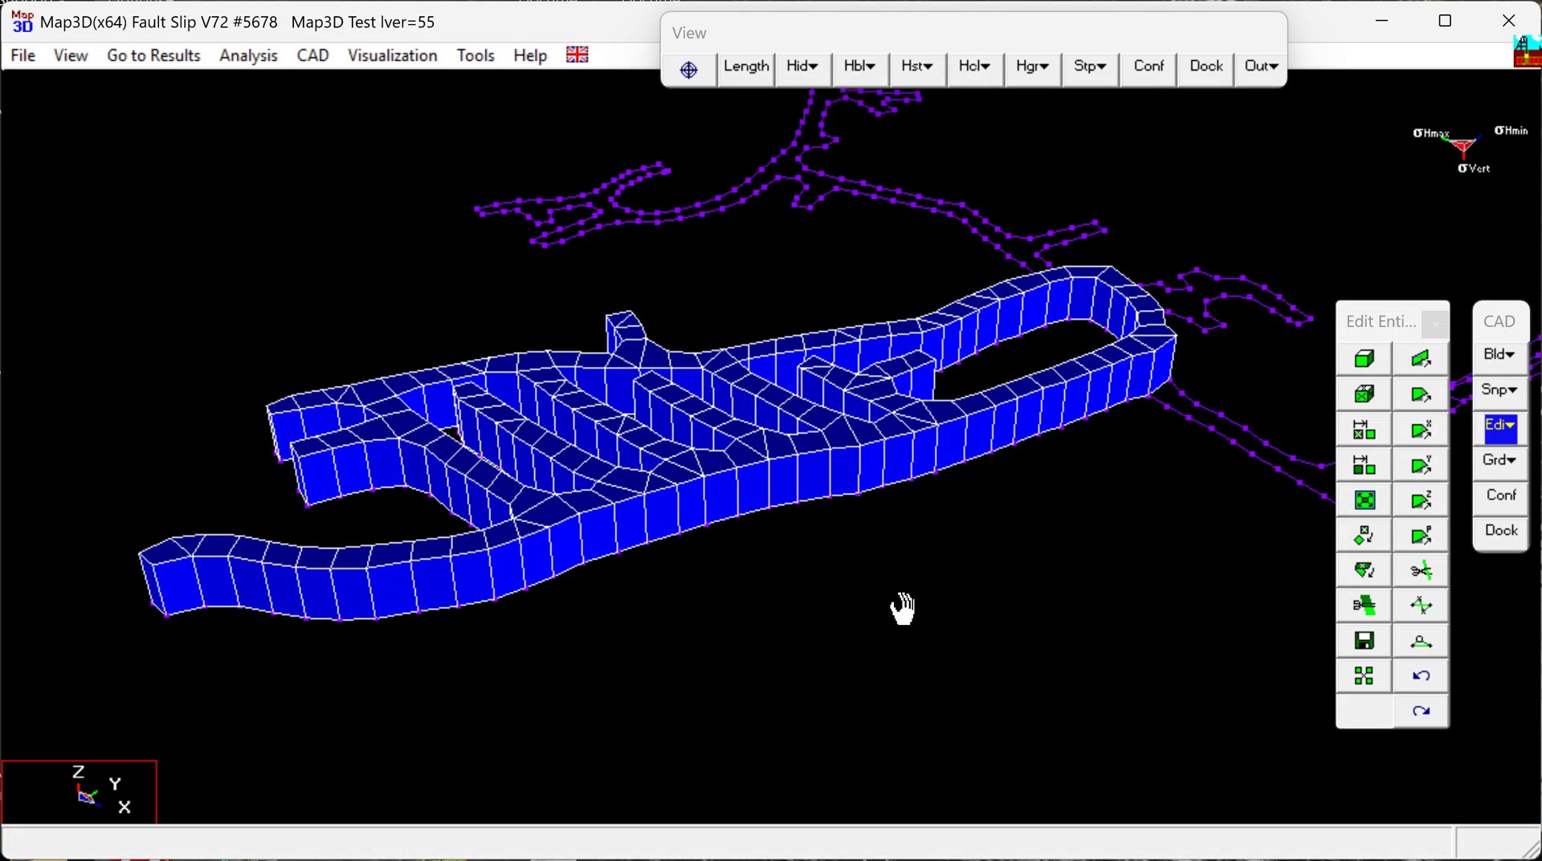Open the Analysis menu
This screenshot has width=1542, height=861.
(x=248, y=55)
